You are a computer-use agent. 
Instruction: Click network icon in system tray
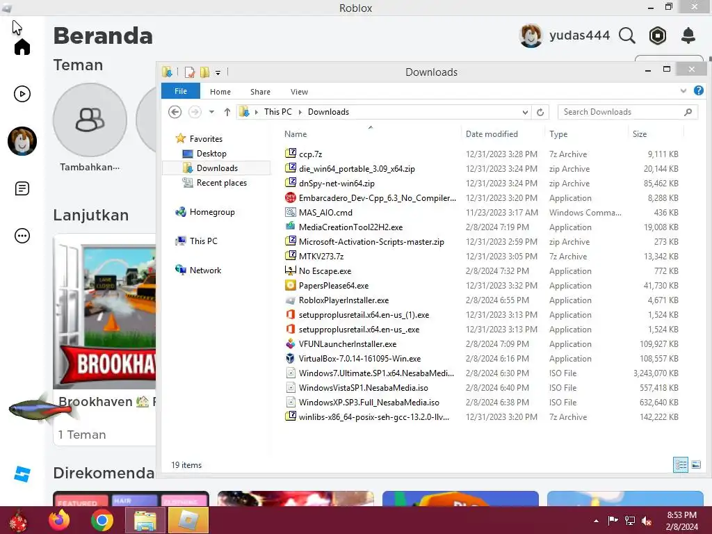630,521
